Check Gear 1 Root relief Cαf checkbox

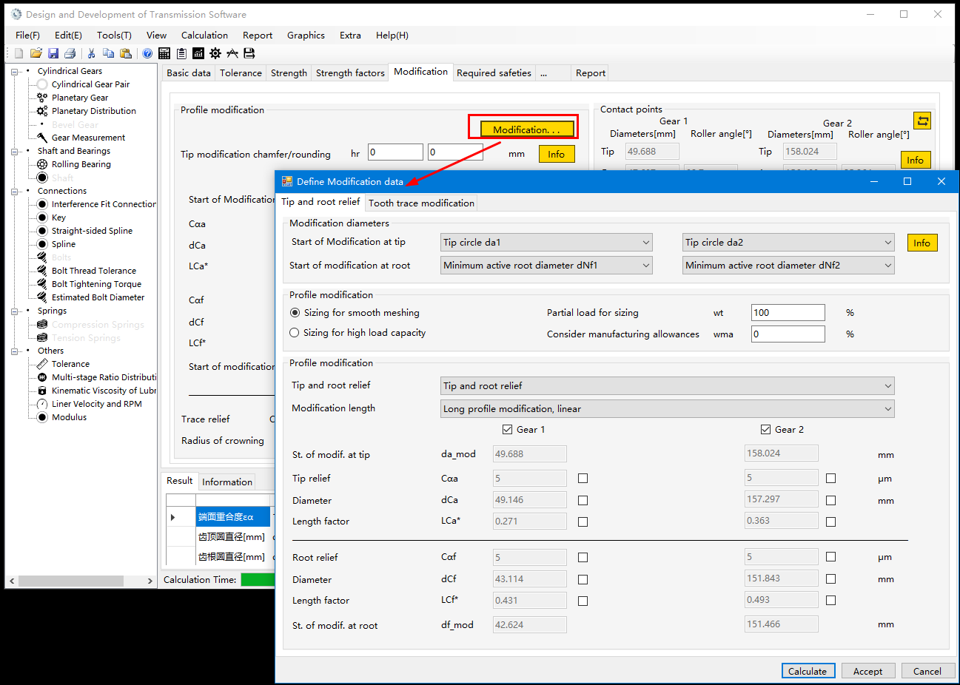[x=583, y=557]
